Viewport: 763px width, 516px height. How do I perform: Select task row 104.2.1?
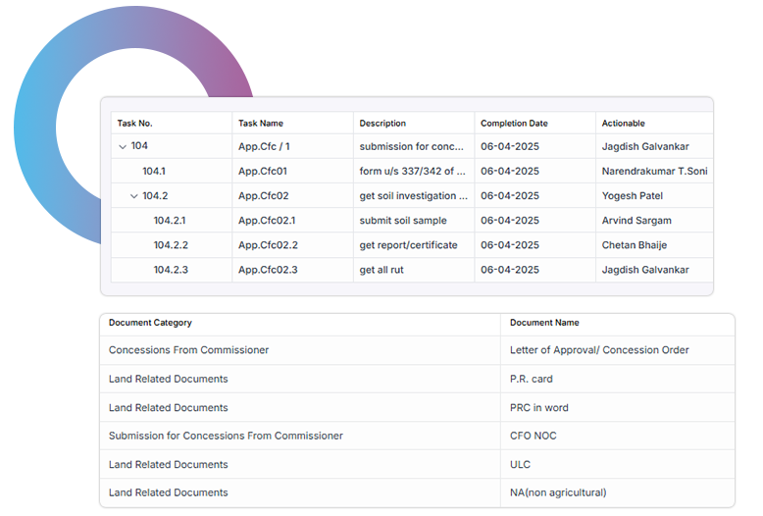170,221
